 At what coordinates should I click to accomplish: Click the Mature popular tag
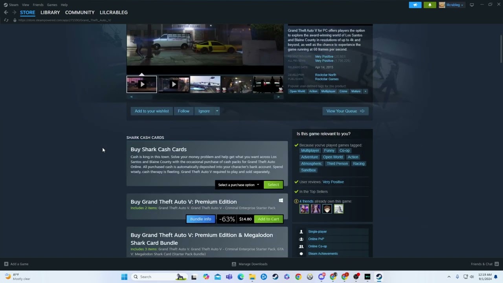[356, 91]
